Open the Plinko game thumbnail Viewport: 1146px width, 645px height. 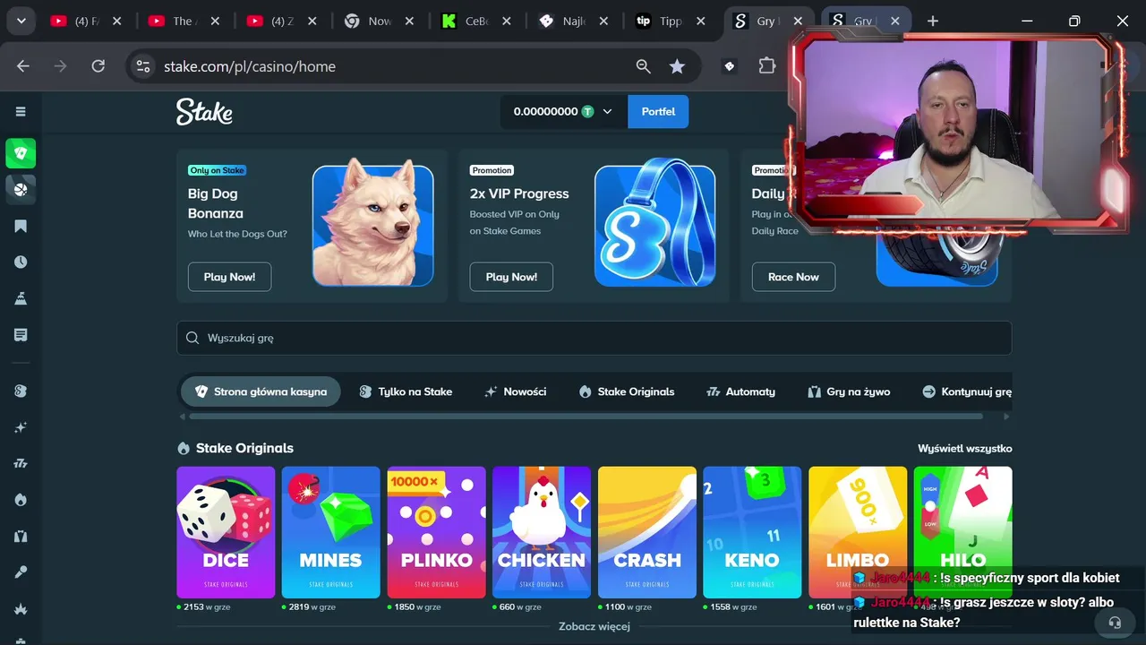tap(437, 532)
